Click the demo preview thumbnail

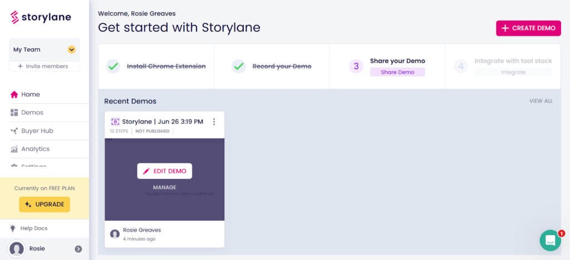click(x=164, y=179)
